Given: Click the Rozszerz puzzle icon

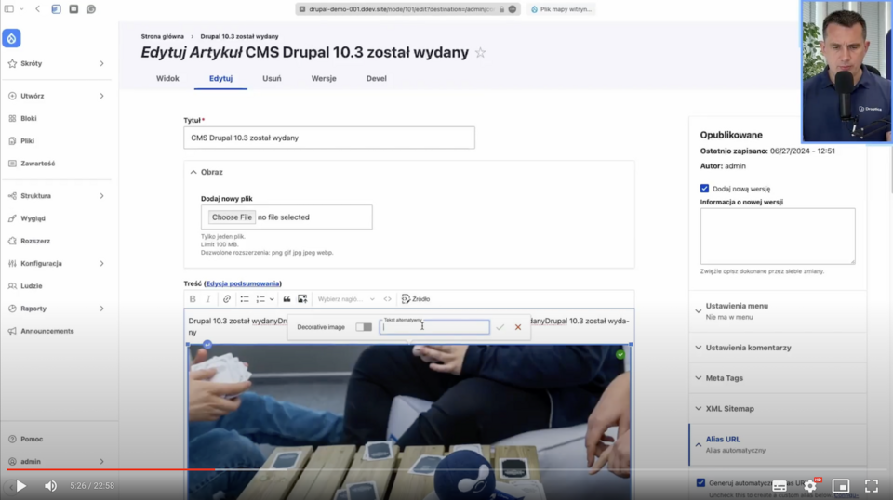Looking at the screenshot, I should click(12, 242).
